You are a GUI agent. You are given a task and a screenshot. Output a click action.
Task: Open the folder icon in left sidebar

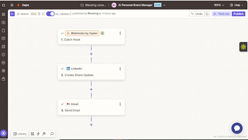[x=4, y=22]
